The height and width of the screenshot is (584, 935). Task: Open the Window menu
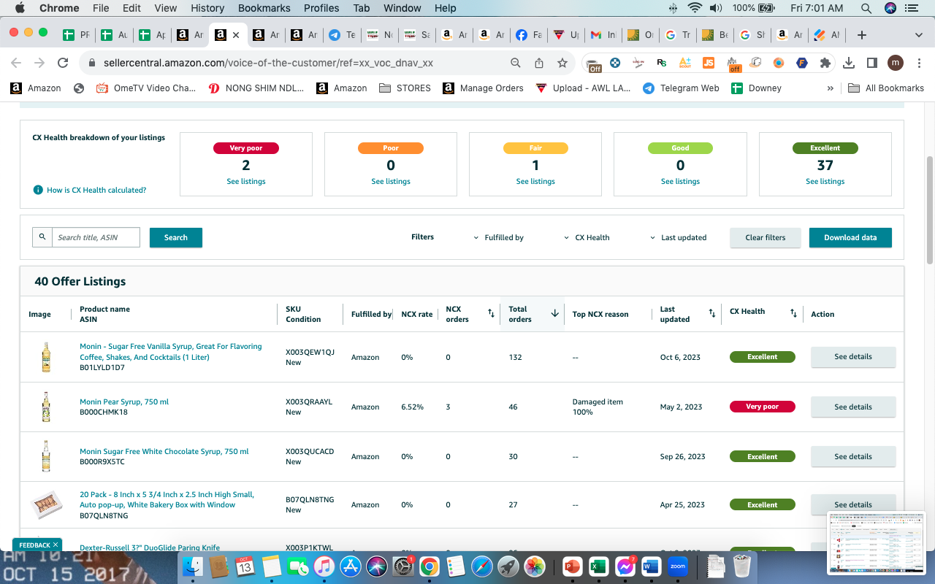[402, 8]
